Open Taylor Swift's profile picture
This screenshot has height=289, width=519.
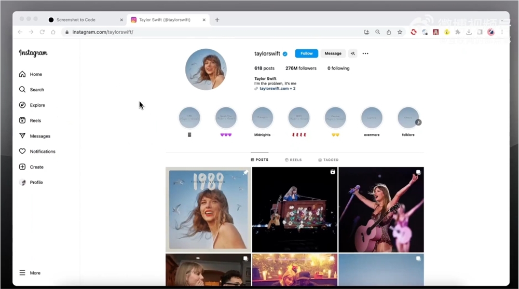click(x=206, y=69)
